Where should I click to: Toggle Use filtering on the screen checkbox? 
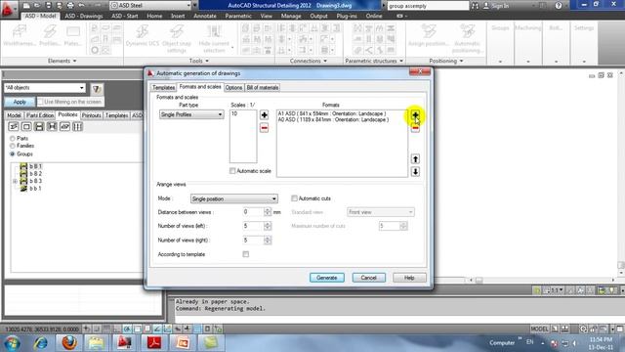tap(40, 102)
